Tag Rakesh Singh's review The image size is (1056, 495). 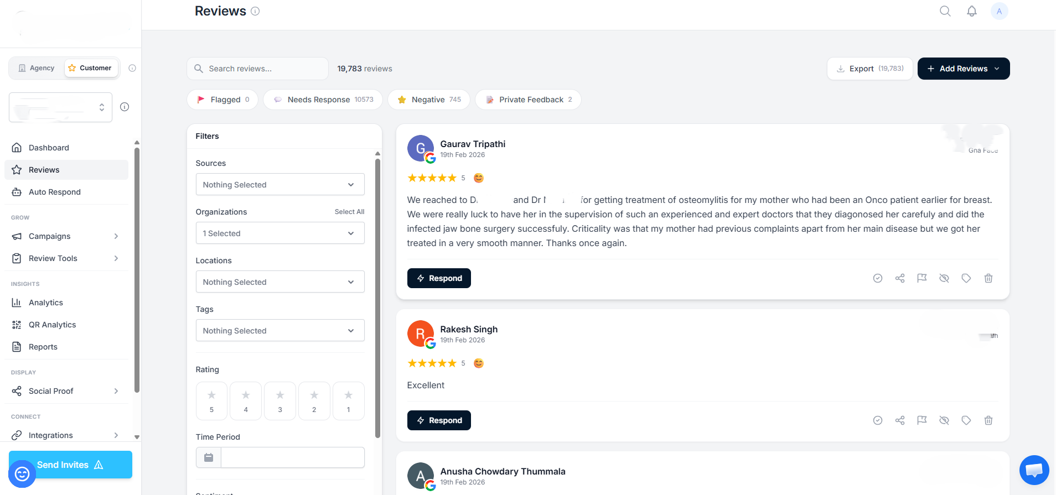[x=966, y=420]
